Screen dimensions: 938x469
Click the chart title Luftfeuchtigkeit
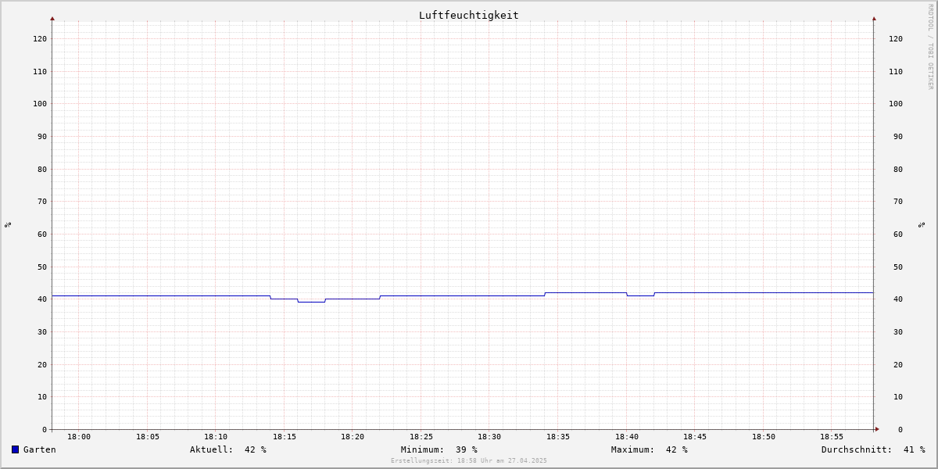click(468, 15)
